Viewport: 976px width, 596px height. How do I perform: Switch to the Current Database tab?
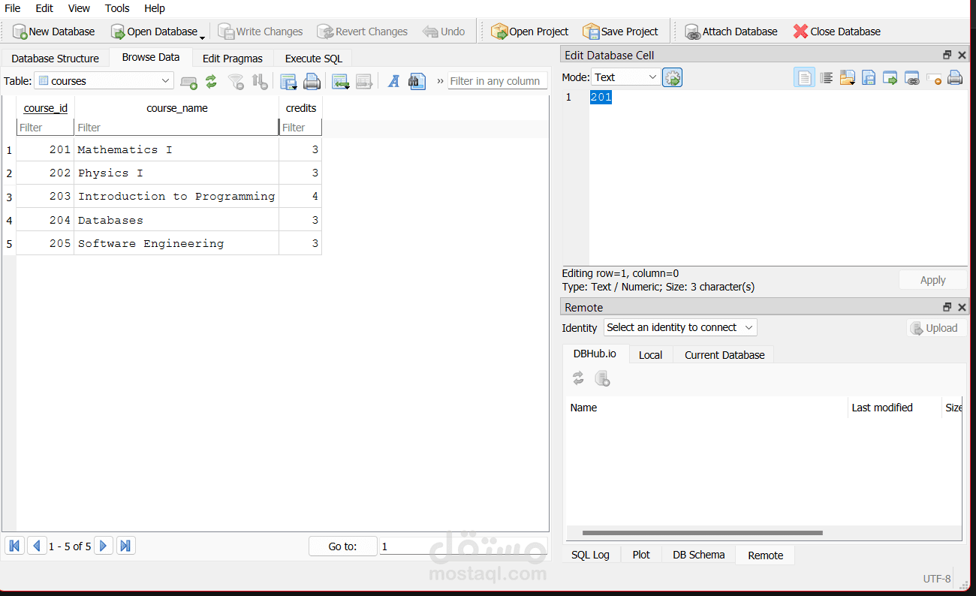[724, 354]
